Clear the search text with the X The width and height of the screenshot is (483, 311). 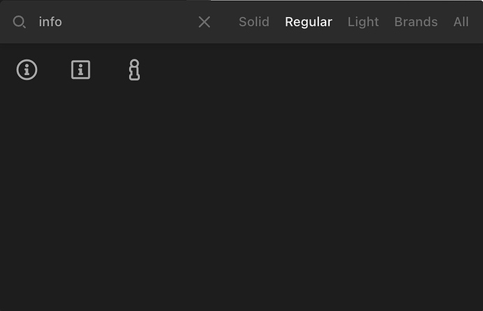pos(204,22)
